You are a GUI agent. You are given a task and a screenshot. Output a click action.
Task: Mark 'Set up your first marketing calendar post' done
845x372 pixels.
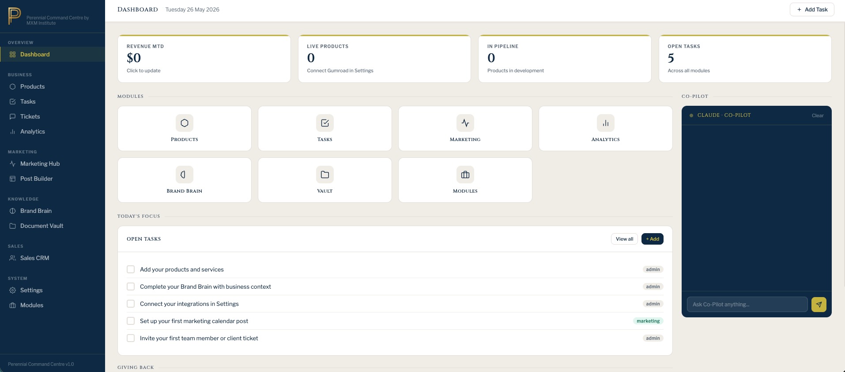pos(131,321)
